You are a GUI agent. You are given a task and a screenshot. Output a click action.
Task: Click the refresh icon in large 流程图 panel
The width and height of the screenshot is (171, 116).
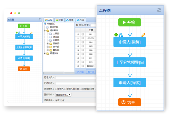[x=159, y=10]
